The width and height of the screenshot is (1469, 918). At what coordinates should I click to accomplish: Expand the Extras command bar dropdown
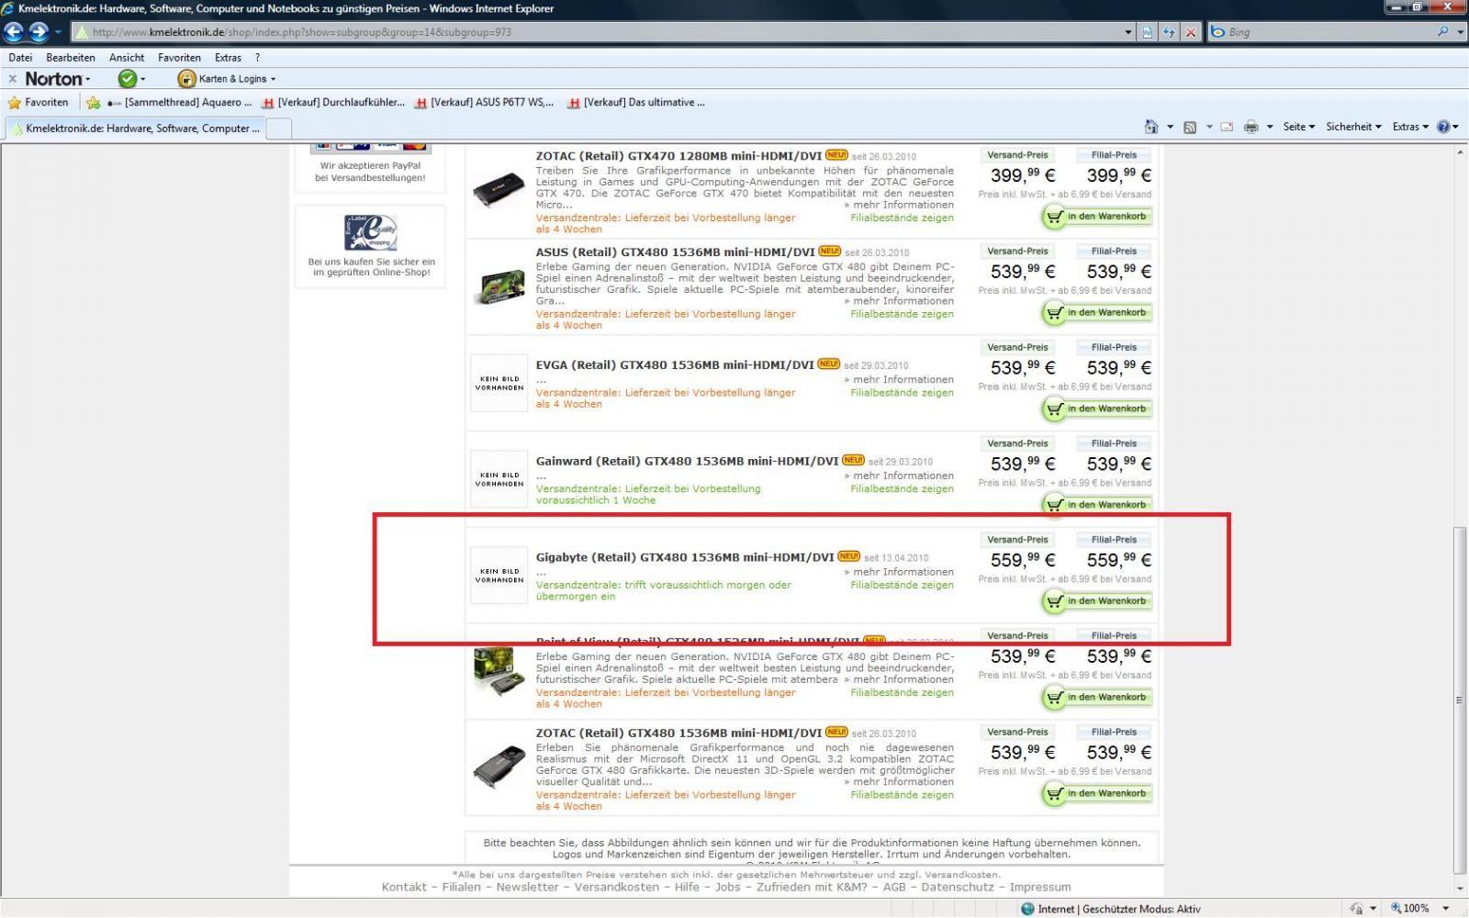coord(1410,127)
